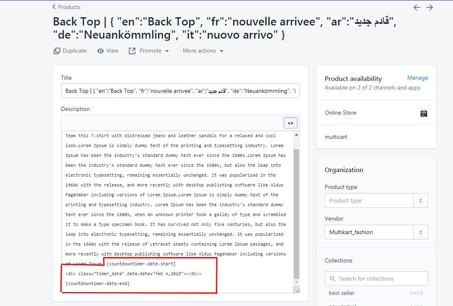Switch description editor to HTML code view
Screen dimensions: 453x306
290,122
